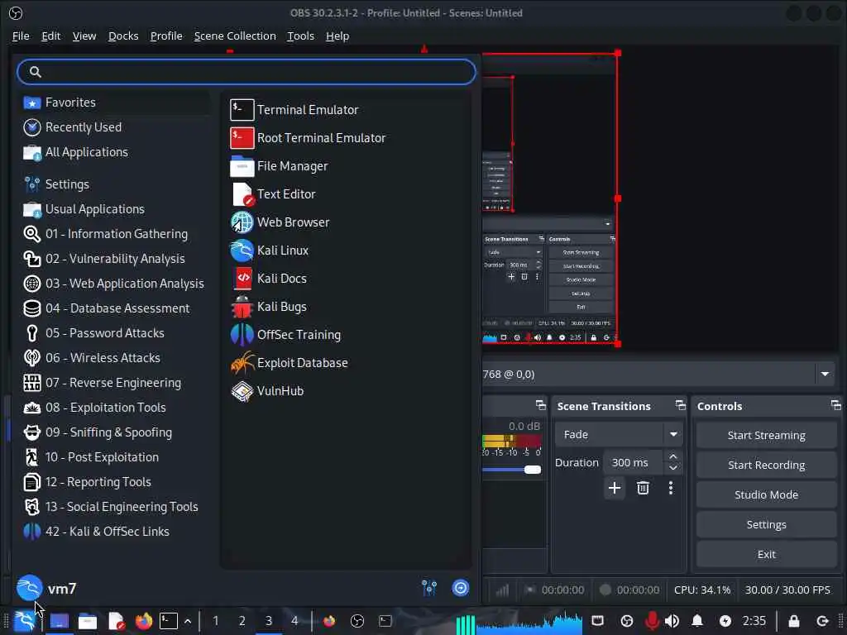
Task: Open OffSec Training entry
Action: (x=285, y=334)
